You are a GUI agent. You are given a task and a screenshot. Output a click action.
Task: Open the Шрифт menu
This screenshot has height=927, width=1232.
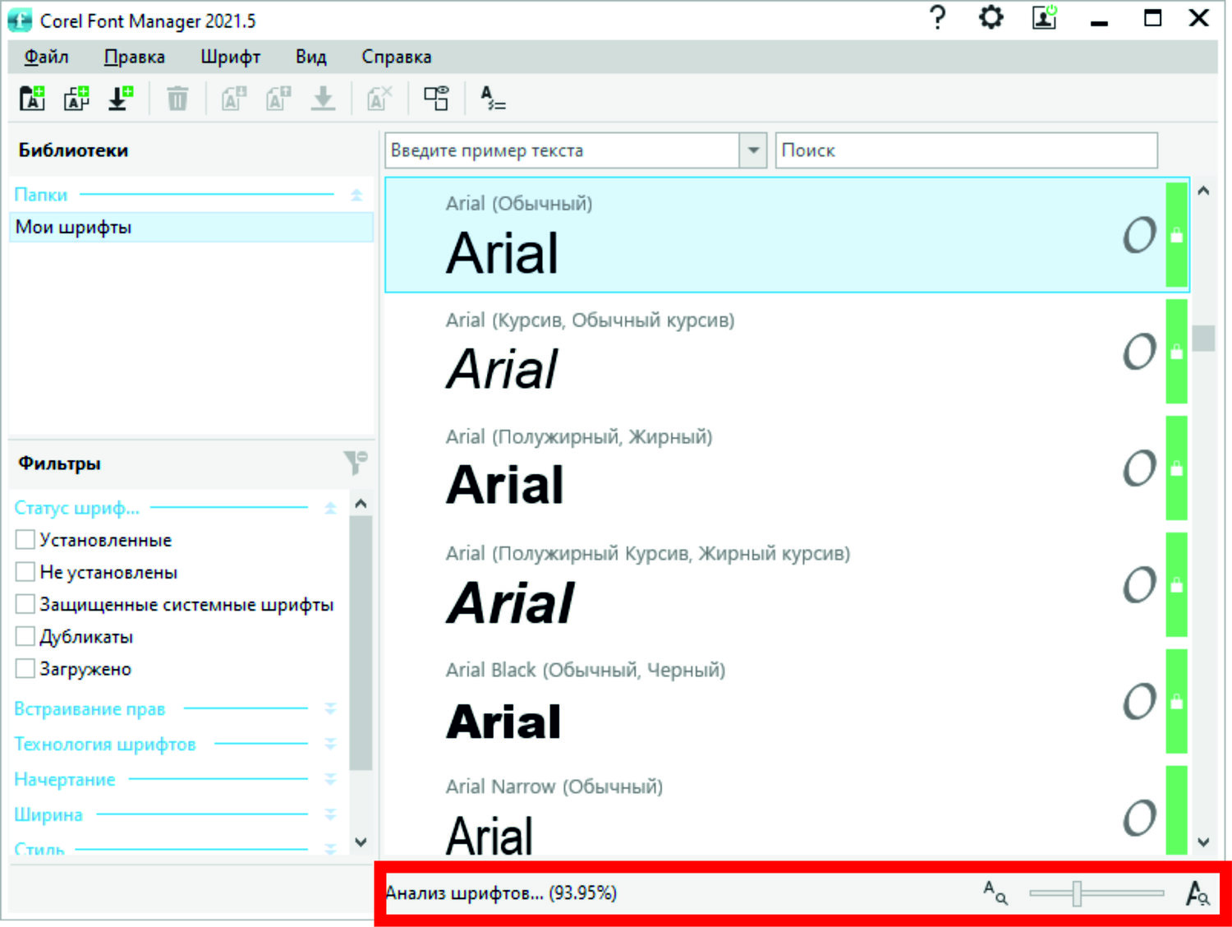[230, 57]
